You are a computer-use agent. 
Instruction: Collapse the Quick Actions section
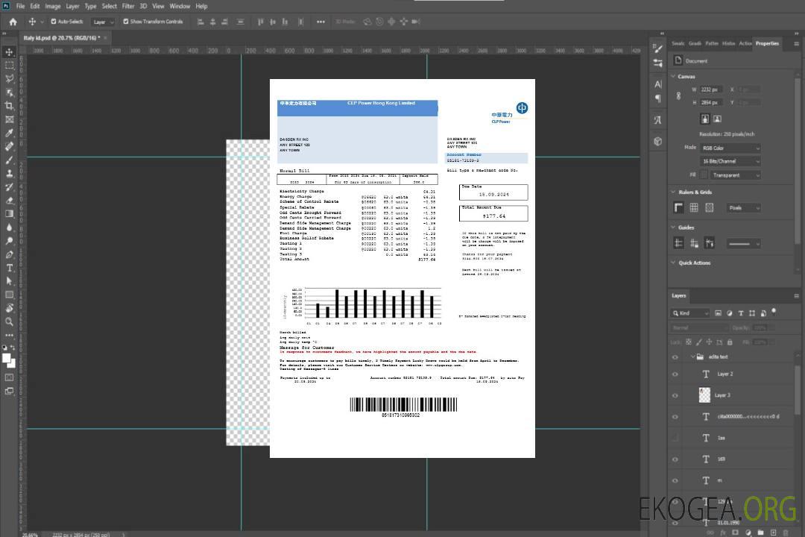674,262
